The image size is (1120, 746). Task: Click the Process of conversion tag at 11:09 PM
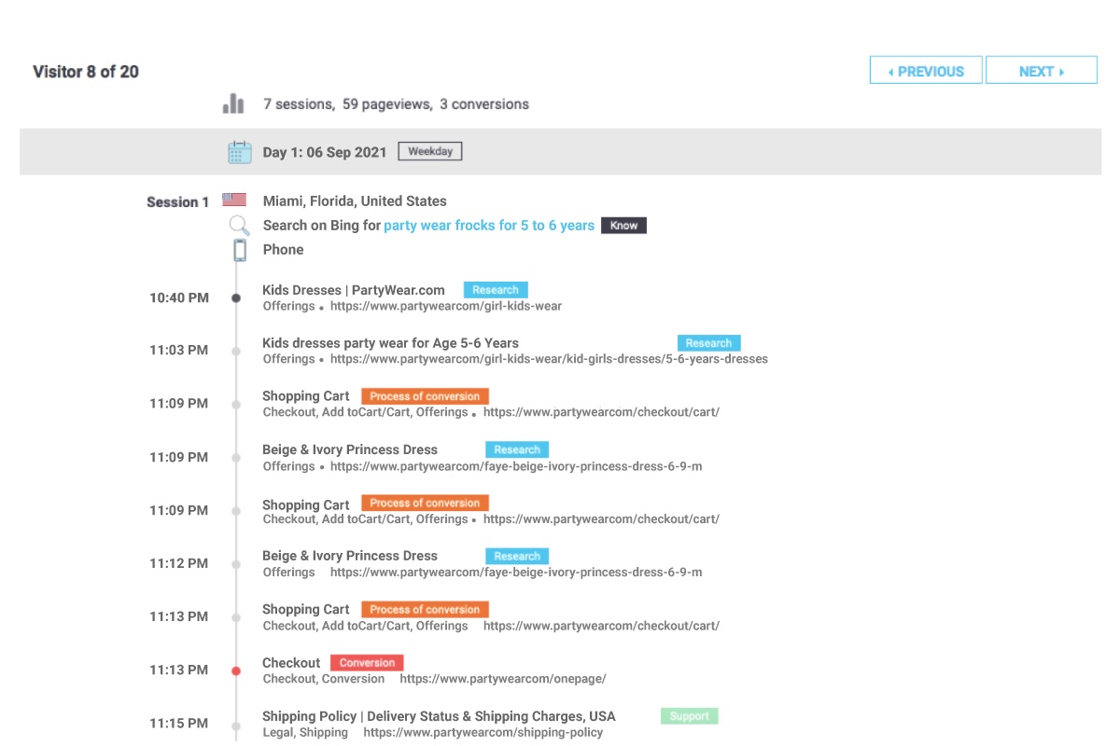point(425,395)
